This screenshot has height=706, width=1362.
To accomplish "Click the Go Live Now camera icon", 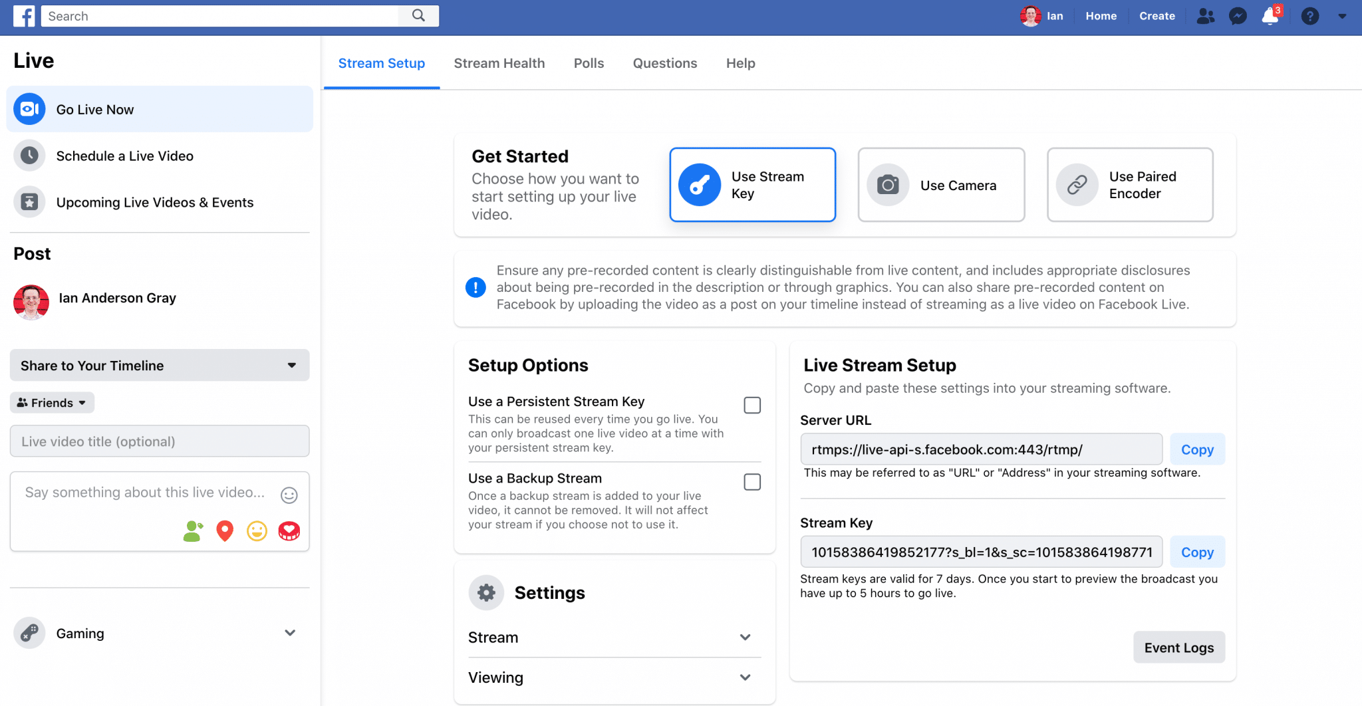I will click(x=29, y=109).
